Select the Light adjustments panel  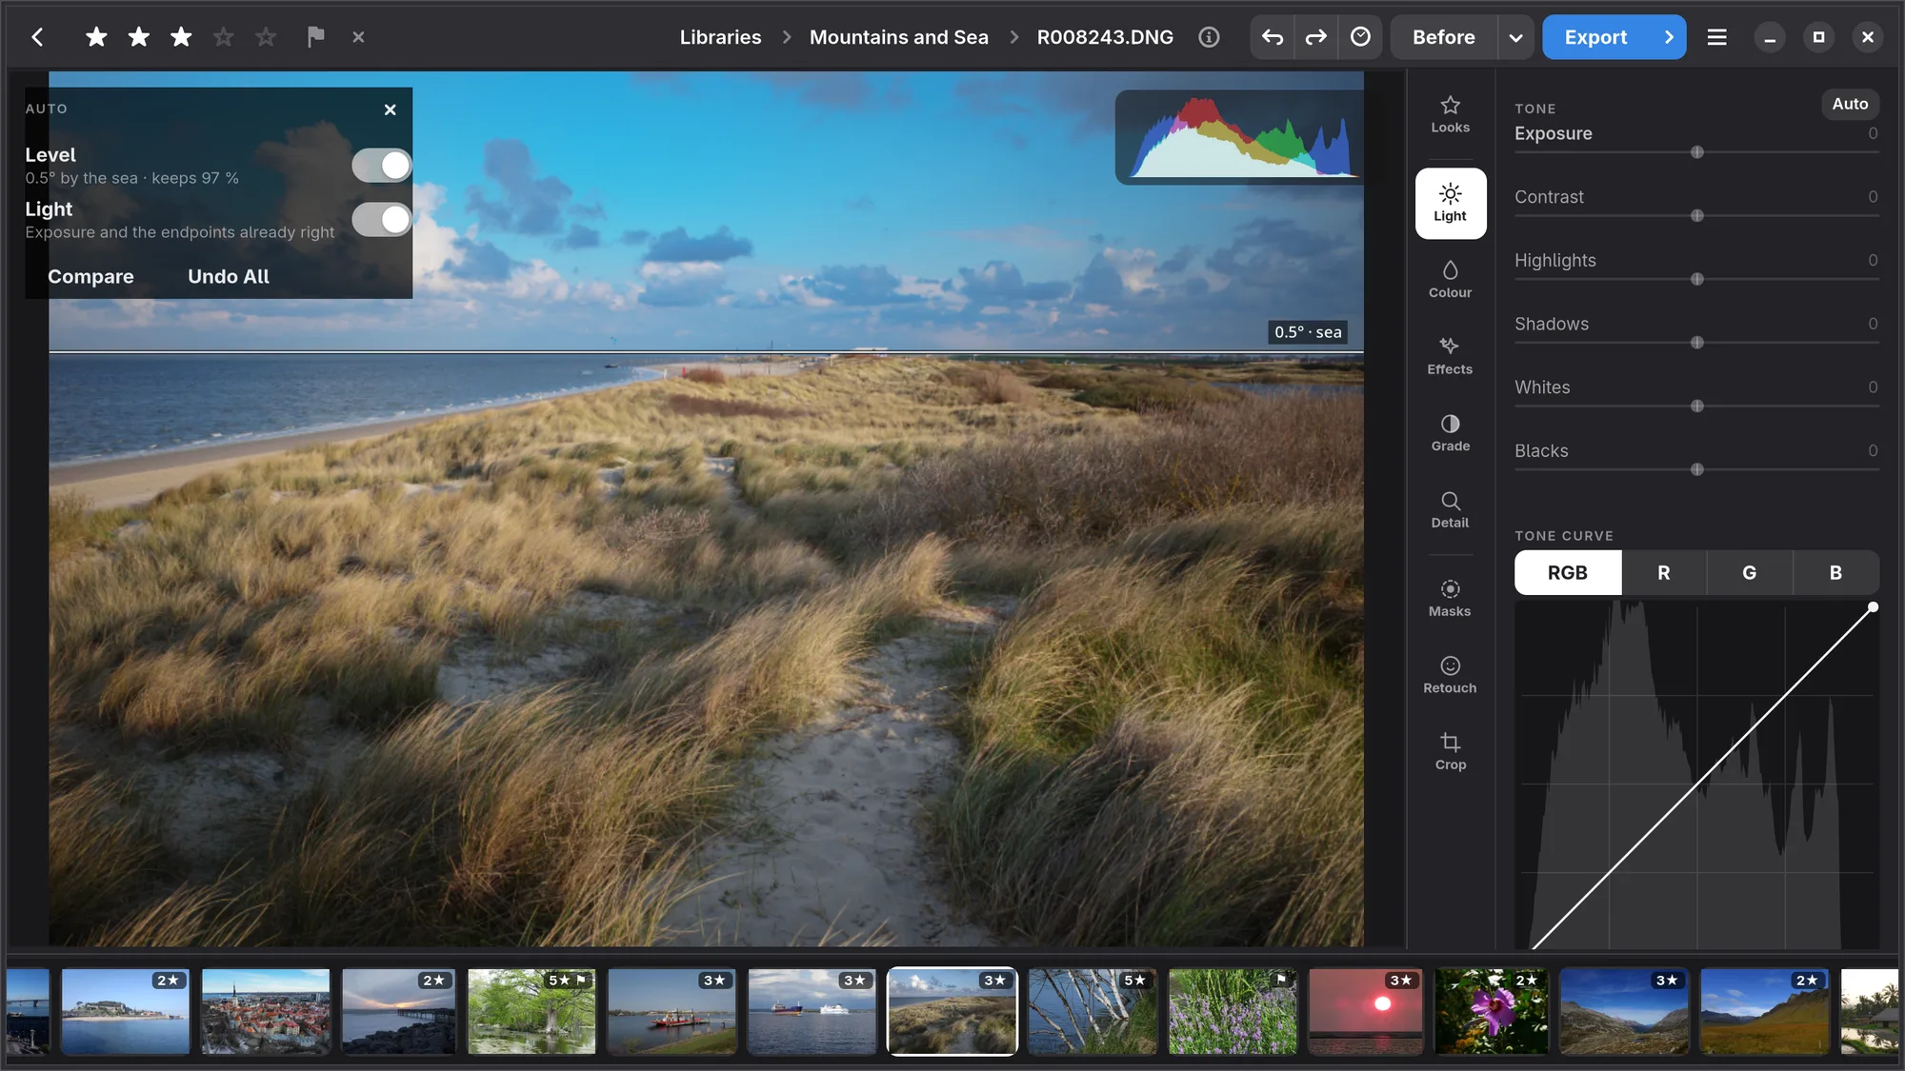point(1450,204)
